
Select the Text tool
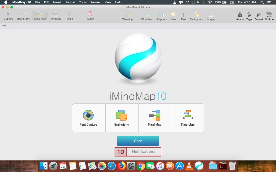(x=183, y=17)
